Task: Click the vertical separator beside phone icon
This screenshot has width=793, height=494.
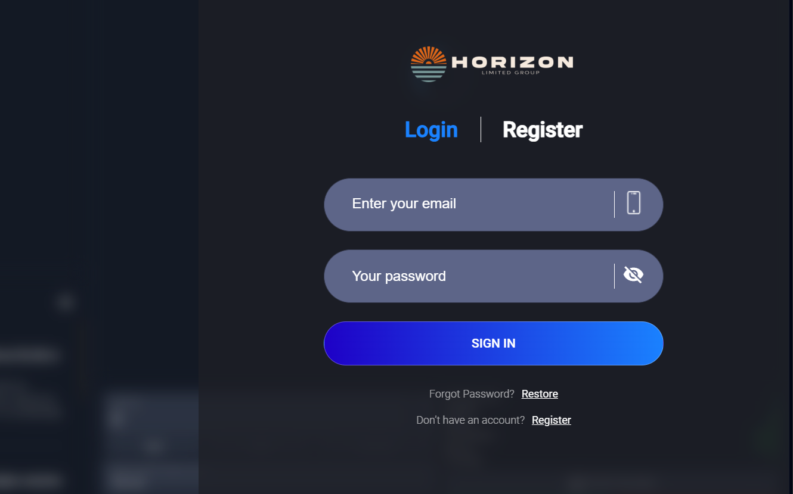Action: point(614,204)
